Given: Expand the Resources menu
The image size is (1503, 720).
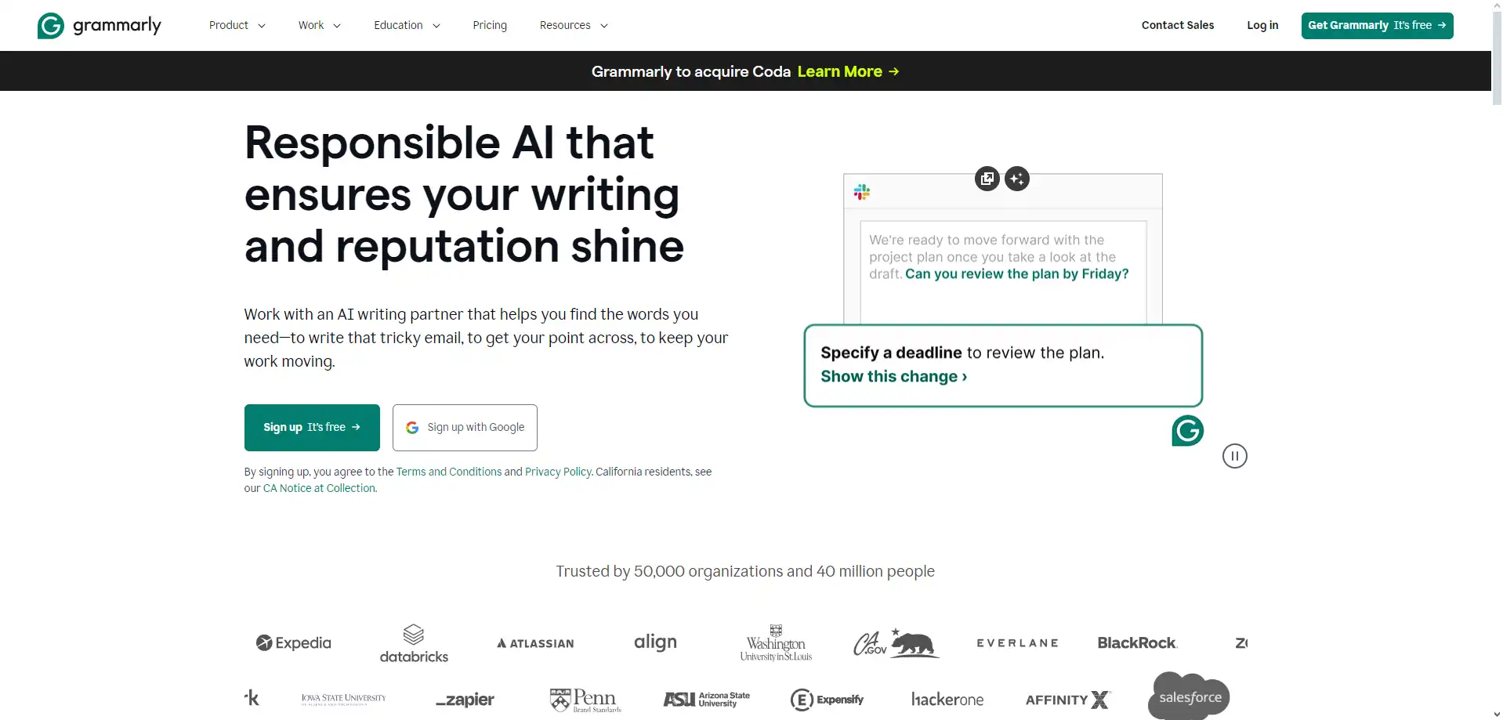Looking at the screenshot, I should [x=574, y=25].
